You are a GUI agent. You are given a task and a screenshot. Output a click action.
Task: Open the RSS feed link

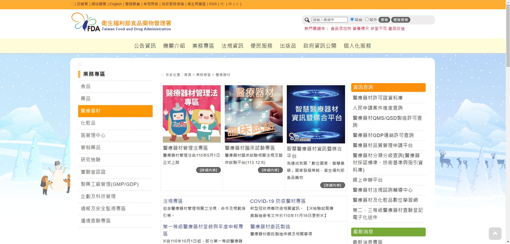(213, 4)
